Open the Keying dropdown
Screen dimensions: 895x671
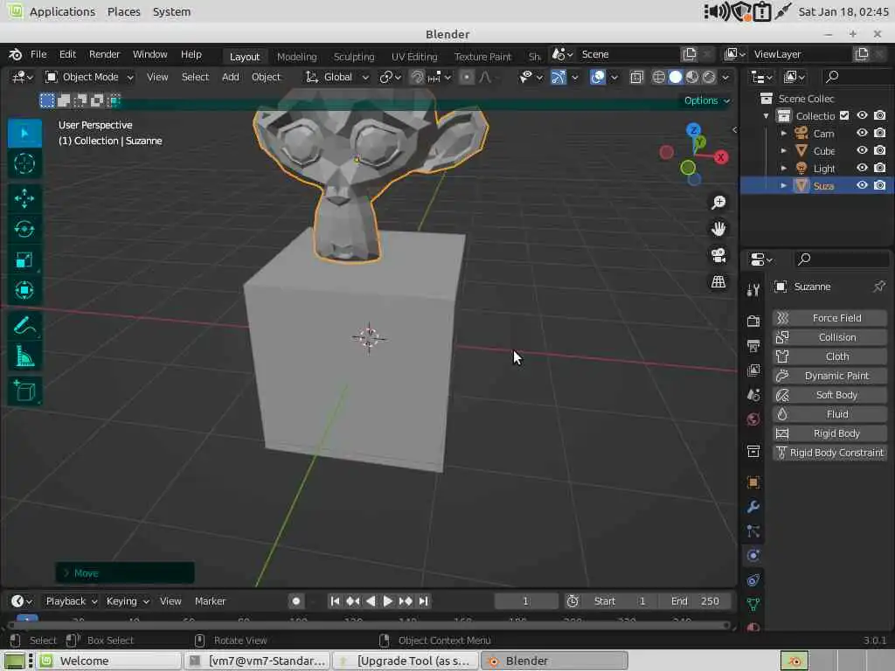[128, 601]
